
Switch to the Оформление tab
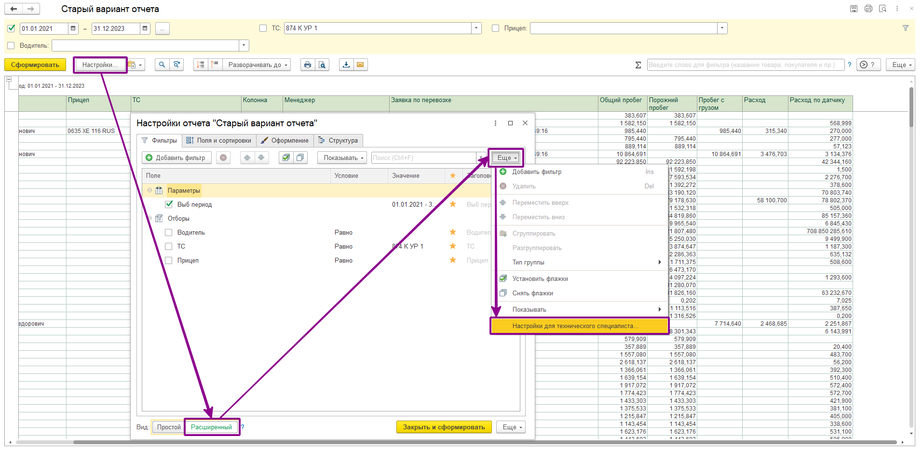[x=285, y=140]
